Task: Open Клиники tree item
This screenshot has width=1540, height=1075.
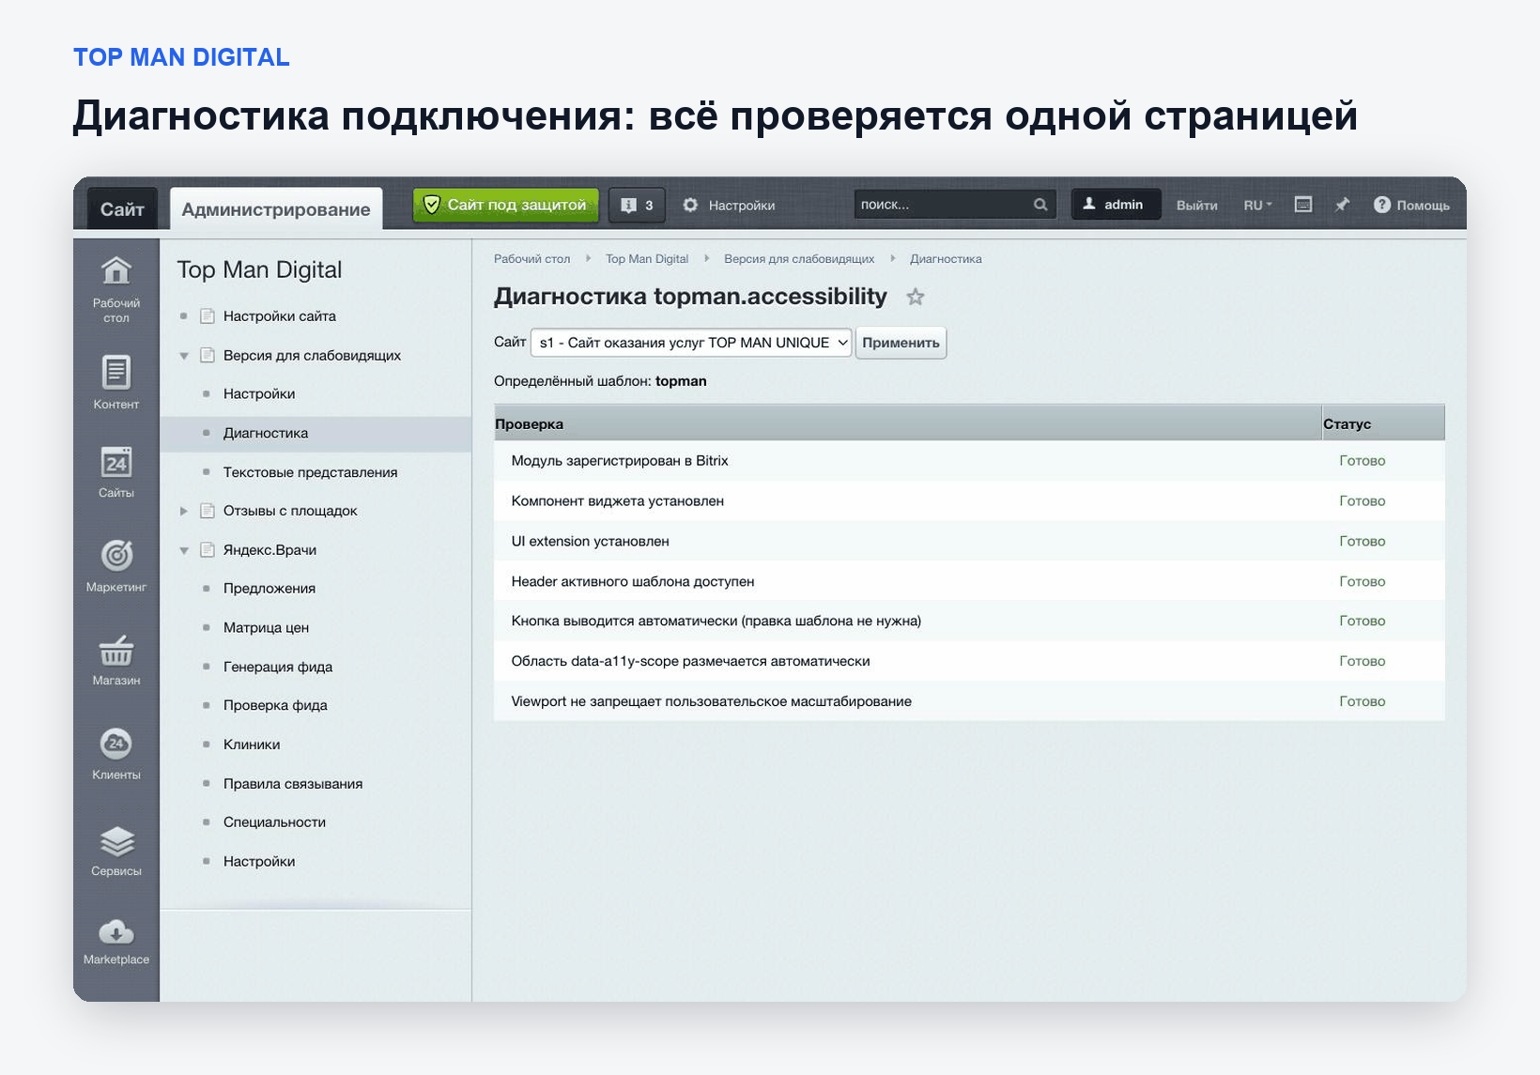Action: click(x=252, y=745)
